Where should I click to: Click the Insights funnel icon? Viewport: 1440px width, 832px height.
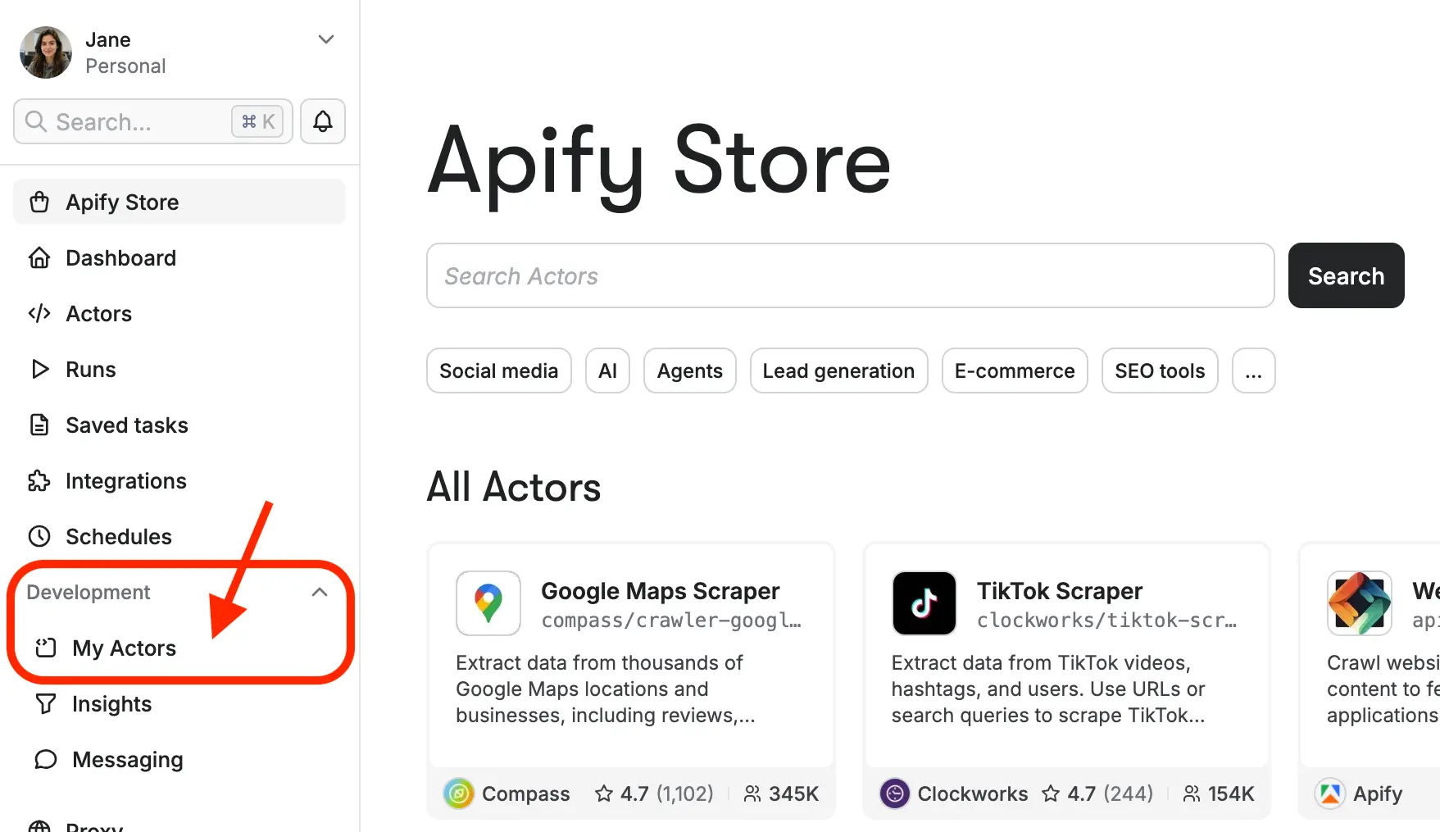tap(46, 703)
